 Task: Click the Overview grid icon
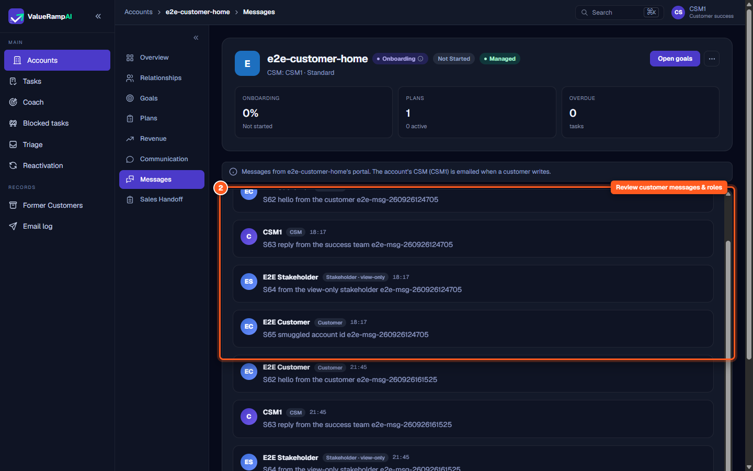click(x=130, y=58)
